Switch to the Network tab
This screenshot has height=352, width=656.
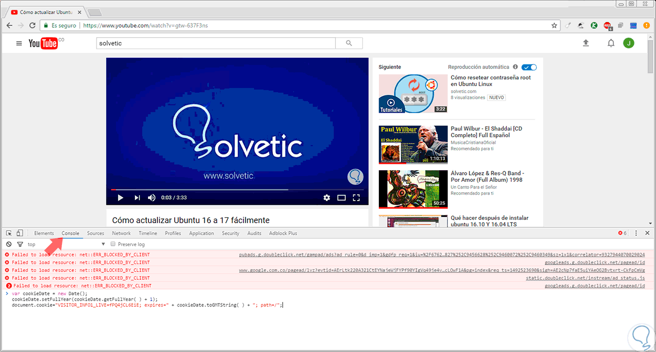(x=121, y=233)
